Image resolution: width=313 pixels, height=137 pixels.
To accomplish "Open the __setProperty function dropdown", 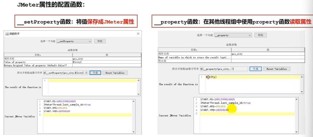I will [74, 41].
